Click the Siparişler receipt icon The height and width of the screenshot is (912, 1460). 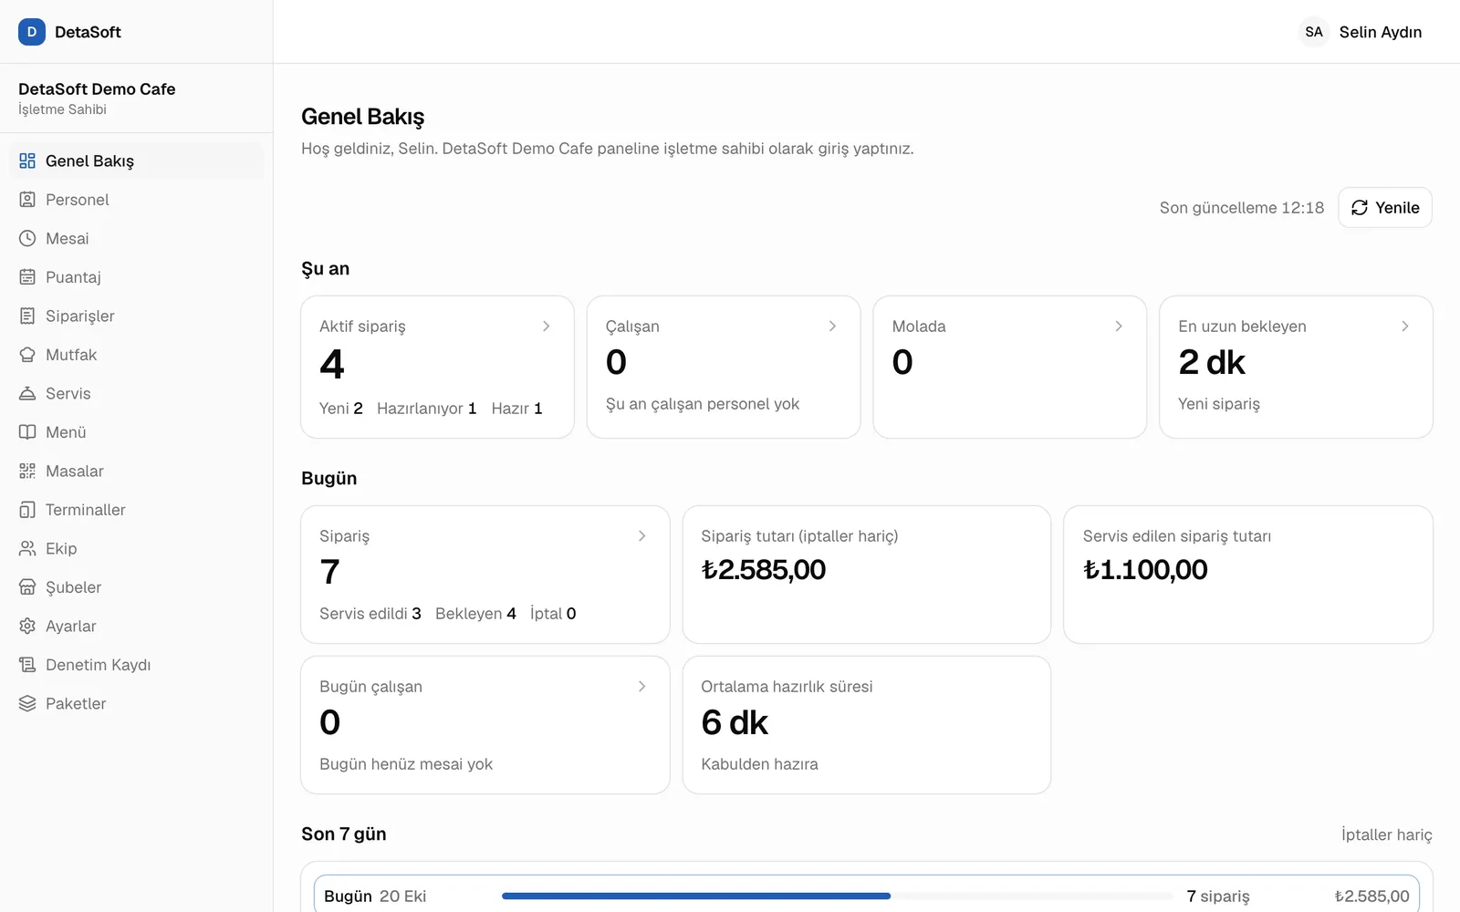click(27, 316)
